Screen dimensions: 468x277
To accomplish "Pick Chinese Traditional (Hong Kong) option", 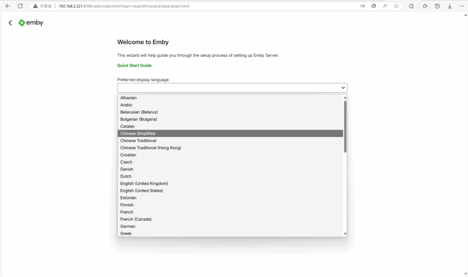I will (150, 148).
